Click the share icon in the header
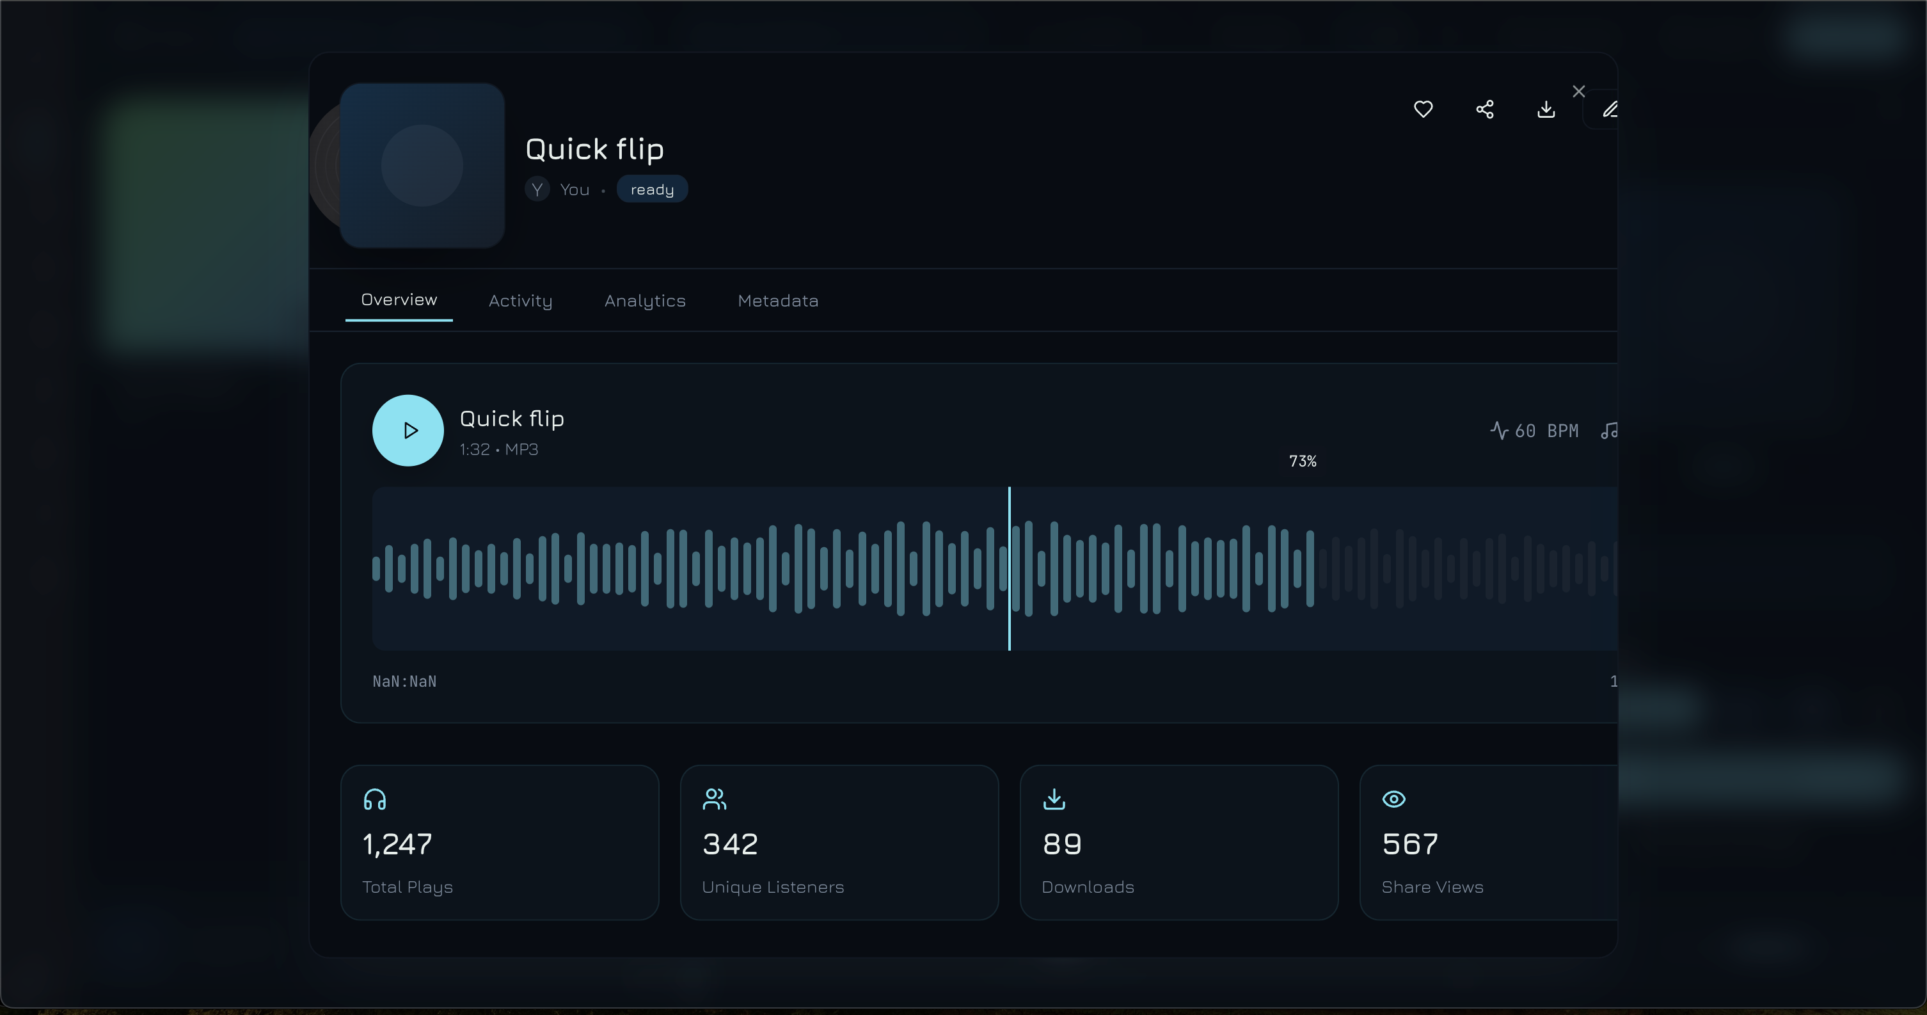 click(1484, 109)
